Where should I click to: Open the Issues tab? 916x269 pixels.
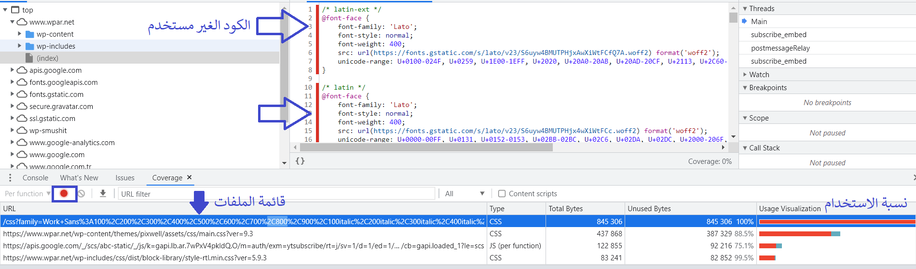125,178
